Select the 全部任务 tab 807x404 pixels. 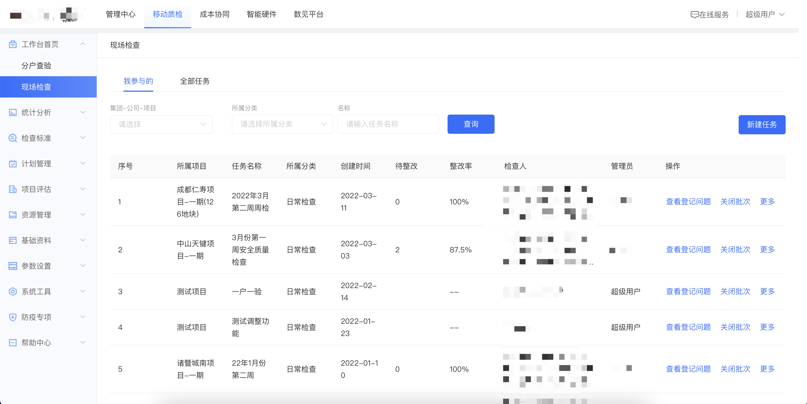pyautogui.click(x=195, y=81)
